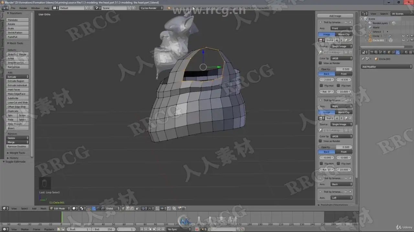Enable Flip Hori checkbox for front image
The height and width of the screenshot is (232, 414).
[321, 86]
